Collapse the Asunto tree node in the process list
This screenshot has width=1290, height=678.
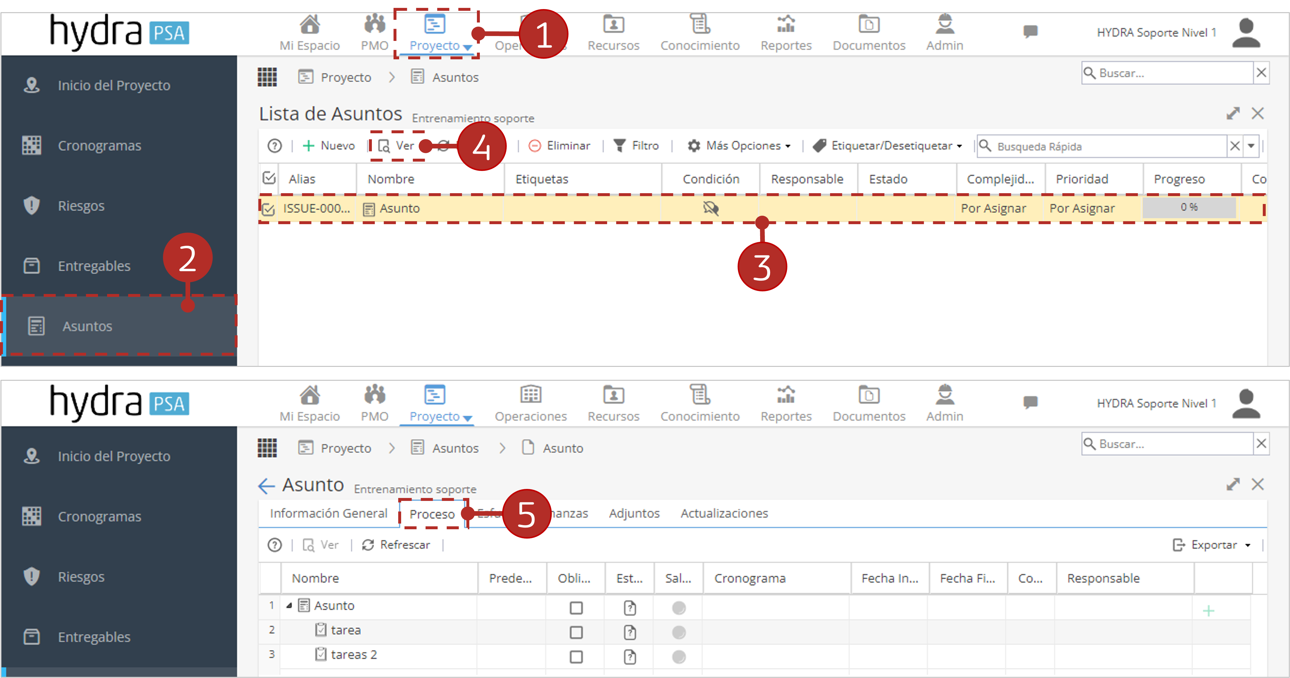point(289,606)
